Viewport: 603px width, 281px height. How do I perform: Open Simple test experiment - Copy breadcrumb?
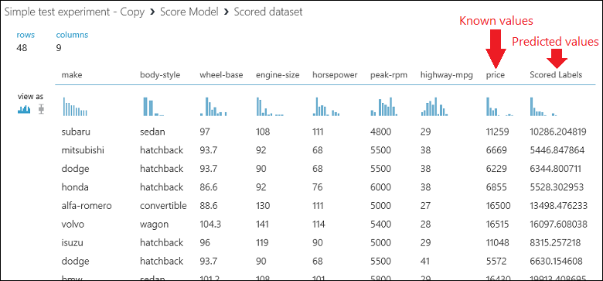pyautogui.click(x=74, y=12)
